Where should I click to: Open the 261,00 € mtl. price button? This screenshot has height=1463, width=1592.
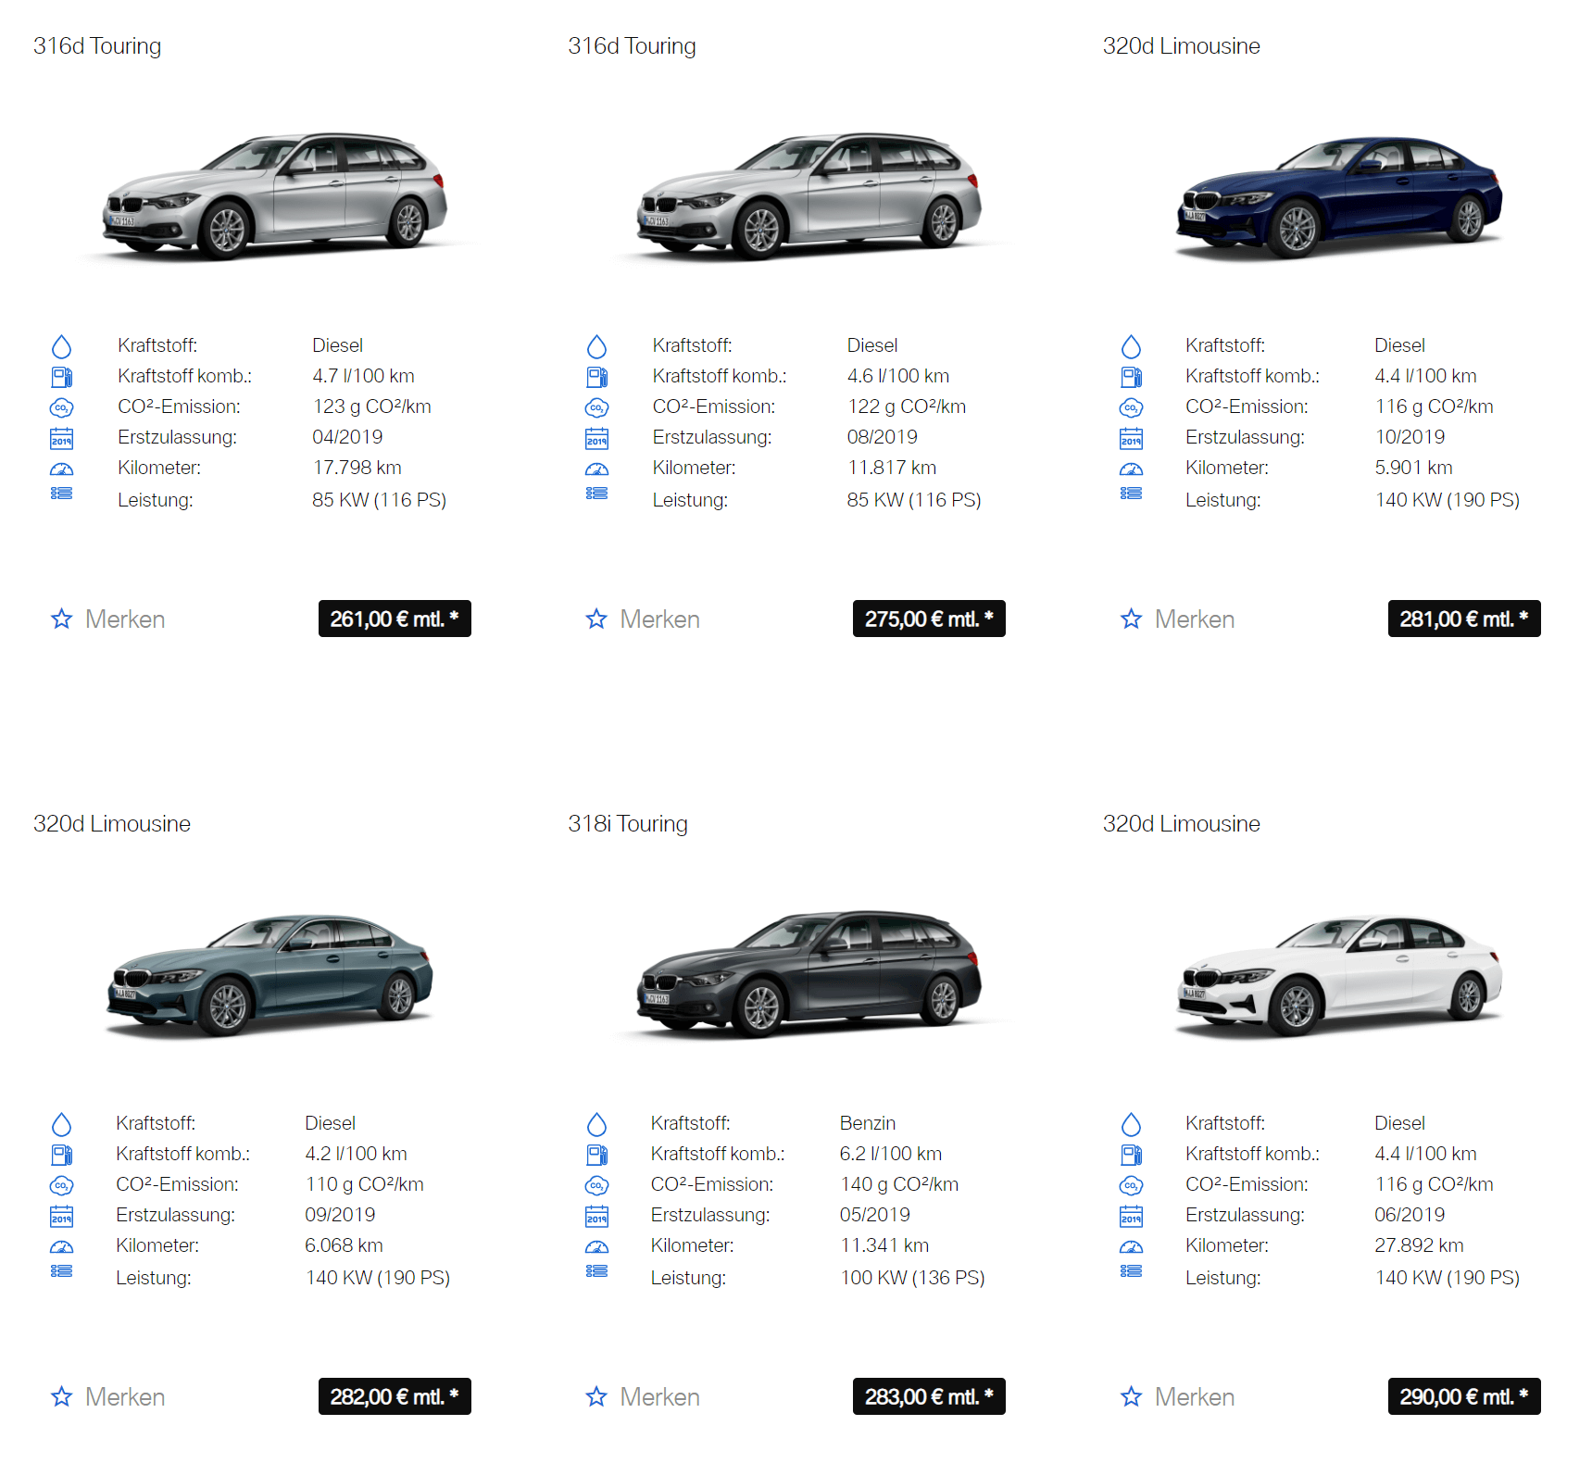395,619
